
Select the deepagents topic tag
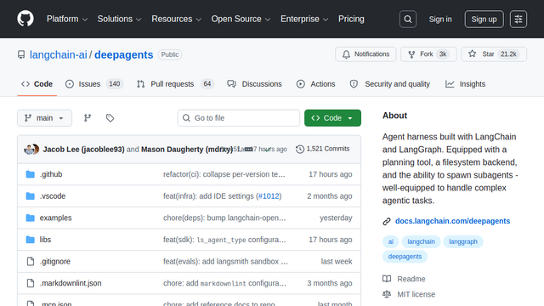(405, 257)
